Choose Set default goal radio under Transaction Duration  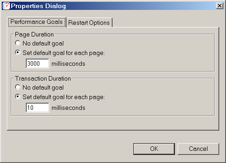(x=18, y=97)
